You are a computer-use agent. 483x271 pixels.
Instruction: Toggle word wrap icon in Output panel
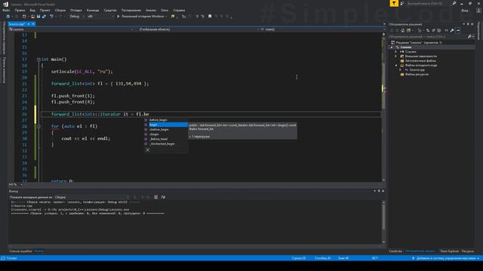163,197
